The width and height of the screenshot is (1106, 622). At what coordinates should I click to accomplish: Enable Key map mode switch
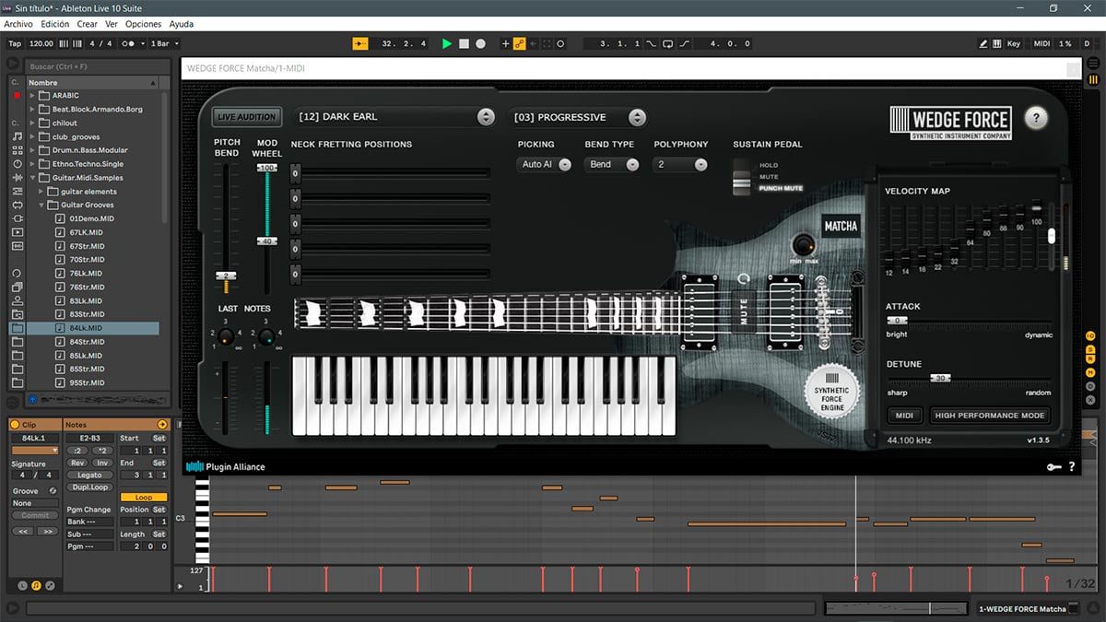coord(1014,43)
